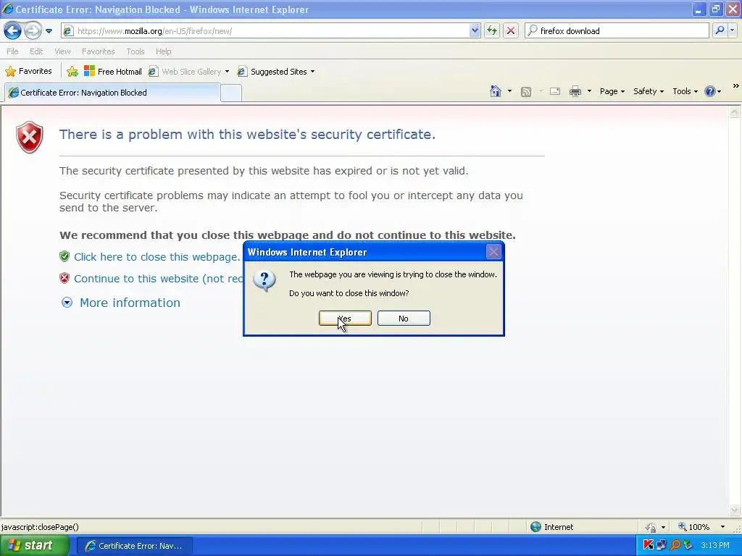742x556 pixels.
Task: Open the Free Hotmail favorite link
Action: point(112,72)
